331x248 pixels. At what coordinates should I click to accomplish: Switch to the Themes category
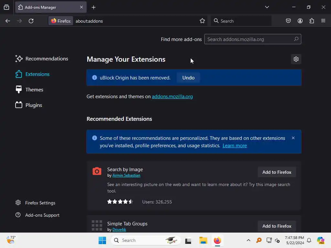pos(29,90)
